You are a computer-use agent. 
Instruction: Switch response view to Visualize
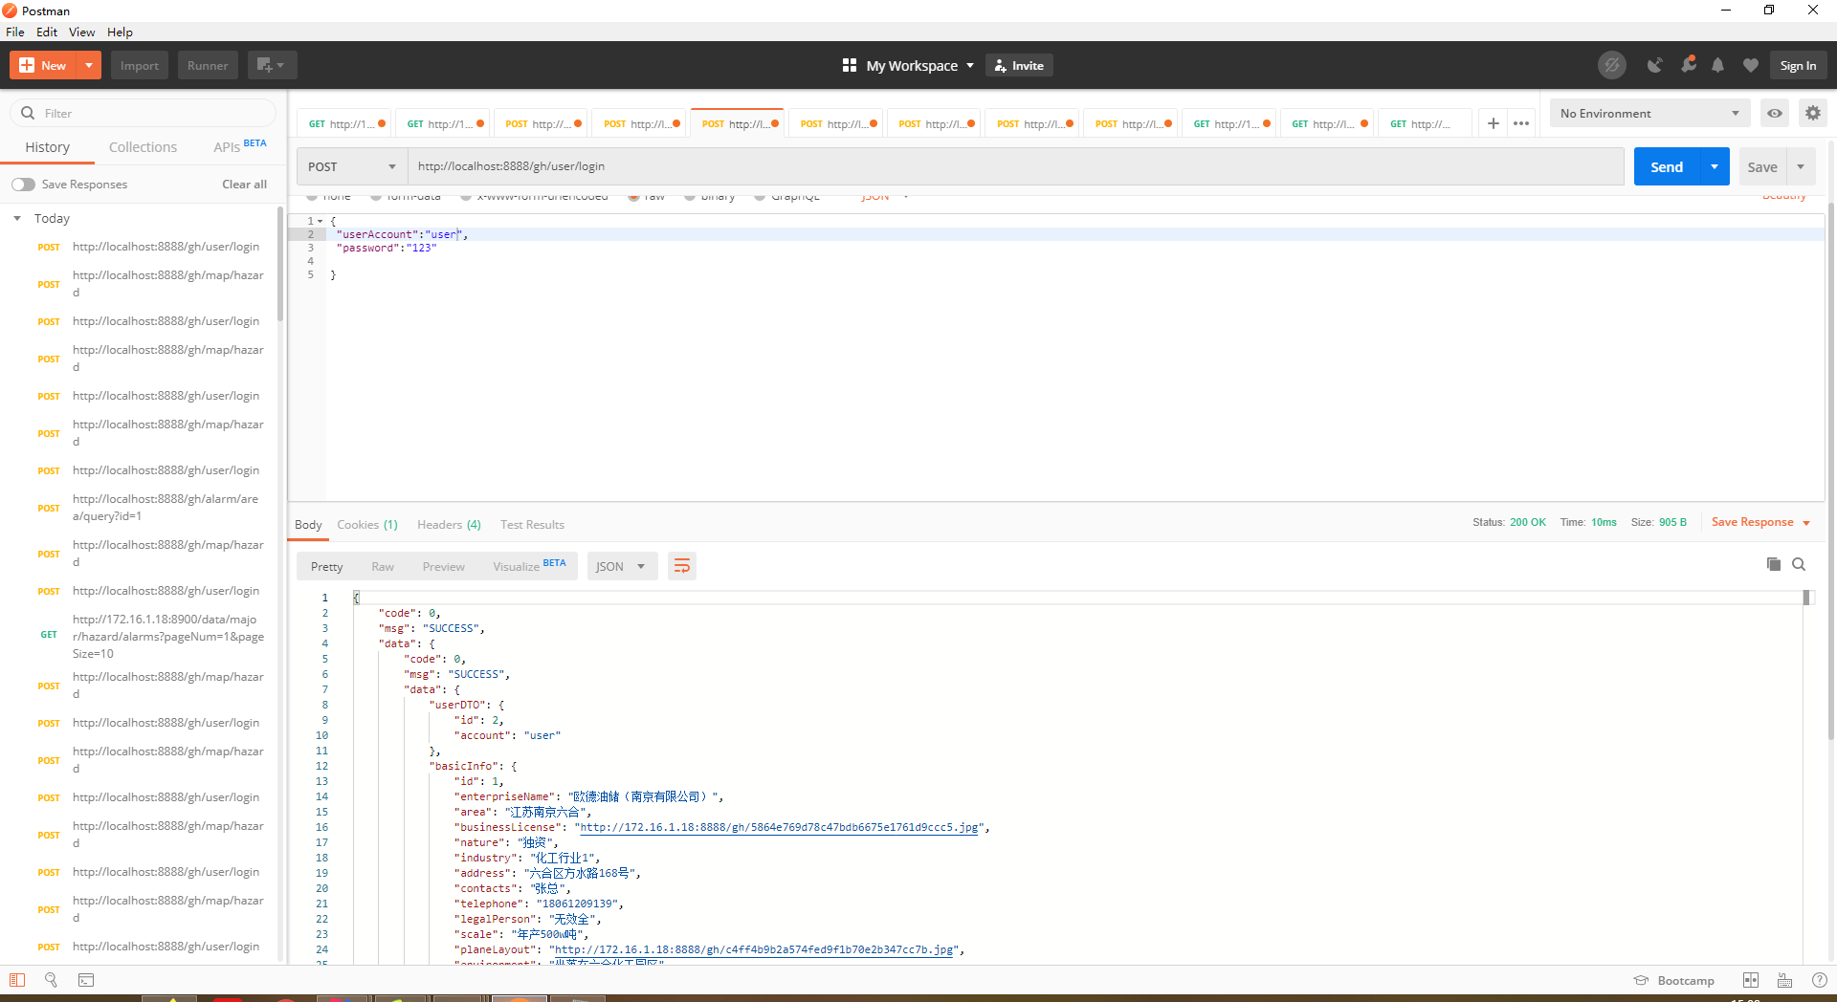[529, 566]
